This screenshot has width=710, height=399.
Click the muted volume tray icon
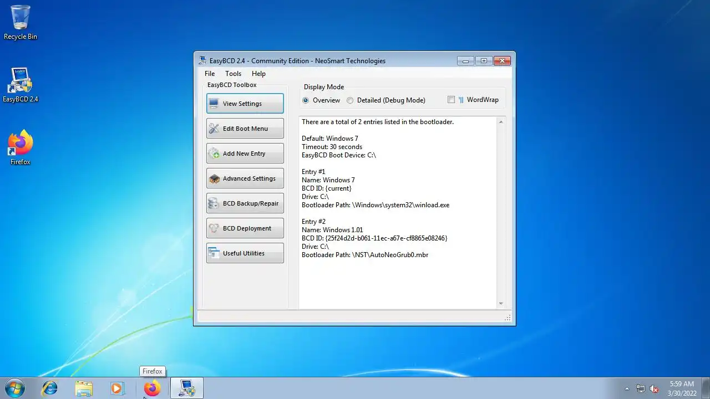[x=654, y=388]
